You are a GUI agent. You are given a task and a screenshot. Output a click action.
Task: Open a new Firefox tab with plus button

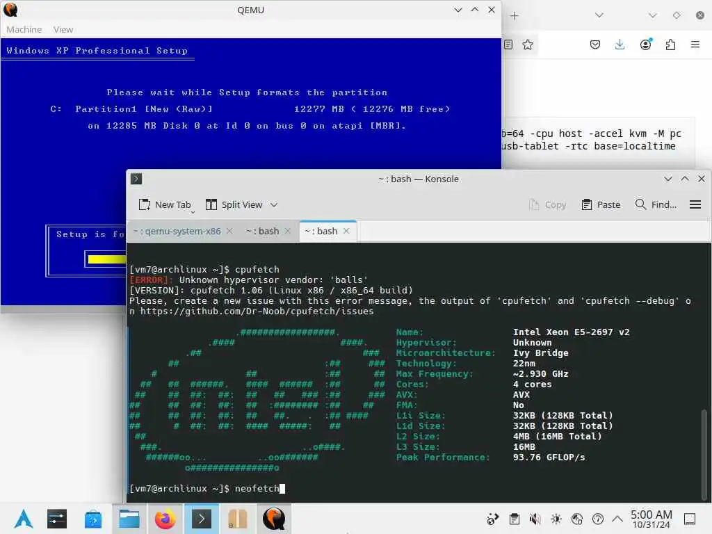click(514, 16)
